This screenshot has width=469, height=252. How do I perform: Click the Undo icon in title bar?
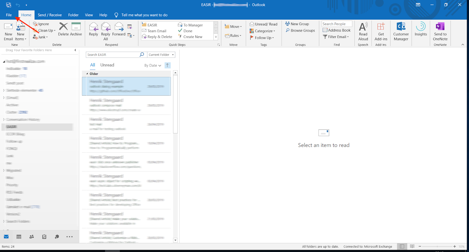(18, 5)
